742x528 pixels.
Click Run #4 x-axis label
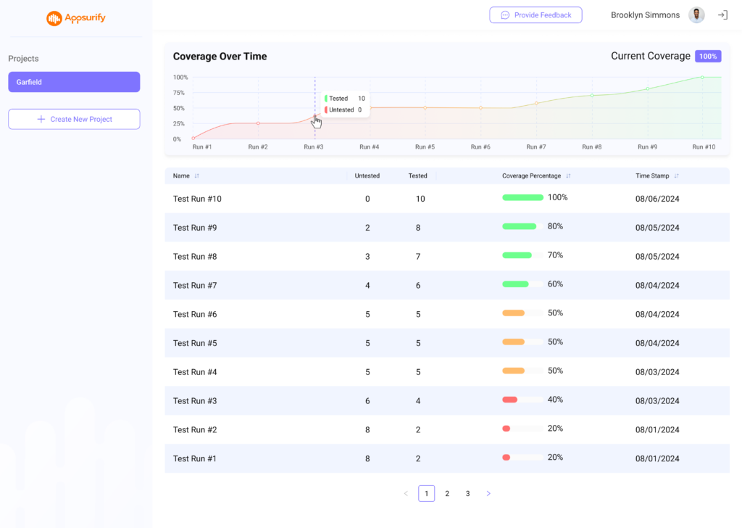coord(369,147)
